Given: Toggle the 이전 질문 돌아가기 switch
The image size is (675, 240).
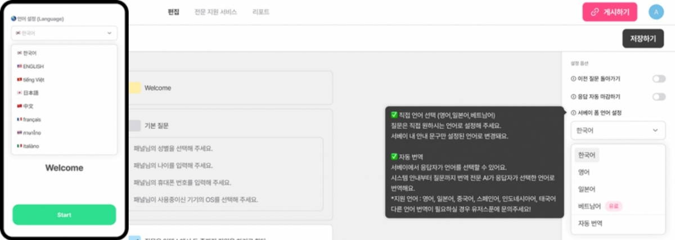Looking at the screenshot, I should pos(659,79).
